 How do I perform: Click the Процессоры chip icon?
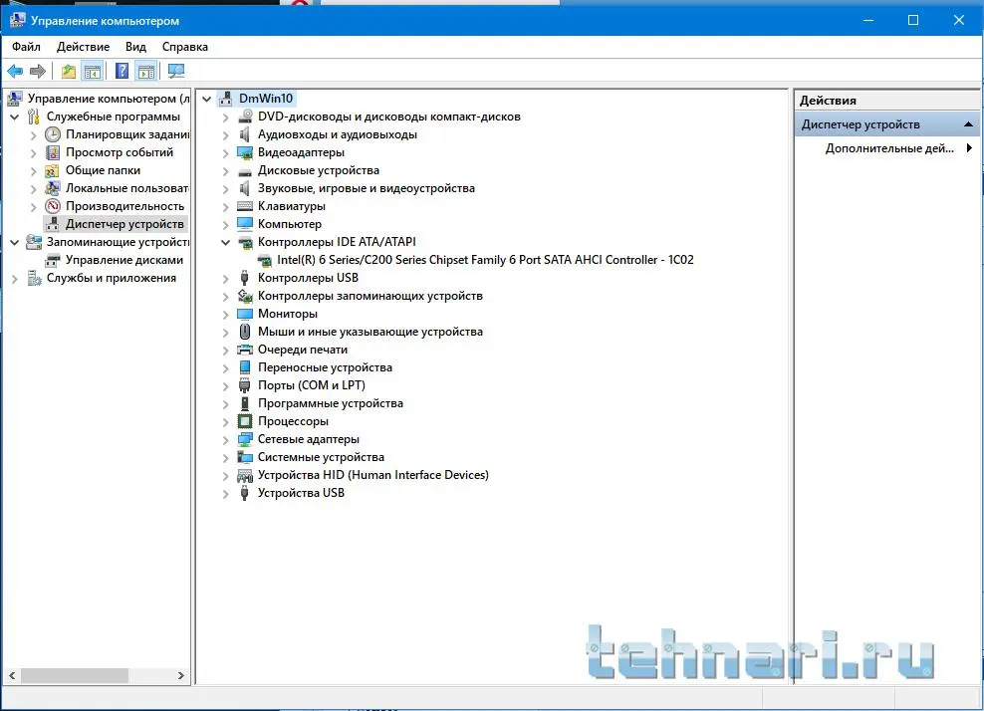(245, 421)
